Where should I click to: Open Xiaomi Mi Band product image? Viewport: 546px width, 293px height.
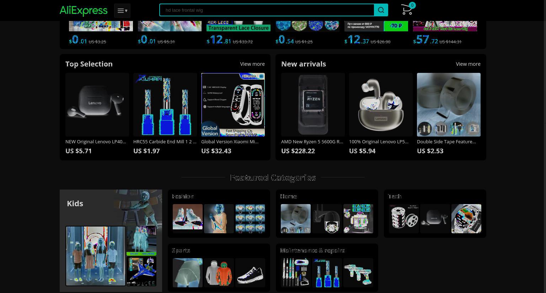[x=233, y=105]
